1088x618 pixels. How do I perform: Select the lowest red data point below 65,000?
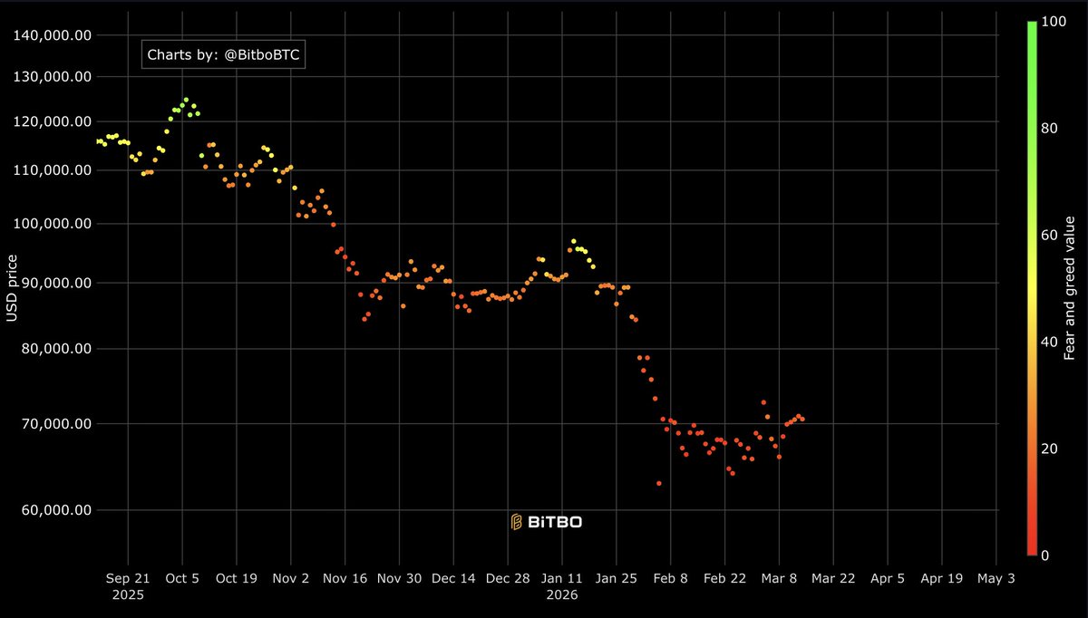(x=659, y=483)
